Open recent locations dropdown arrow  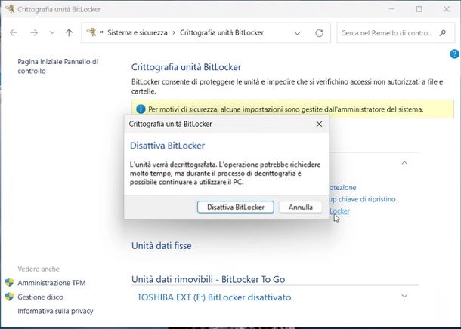click(51, 33)
